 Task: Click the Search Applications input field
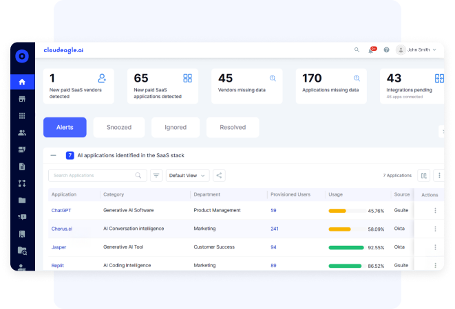[x=98, y=176]
